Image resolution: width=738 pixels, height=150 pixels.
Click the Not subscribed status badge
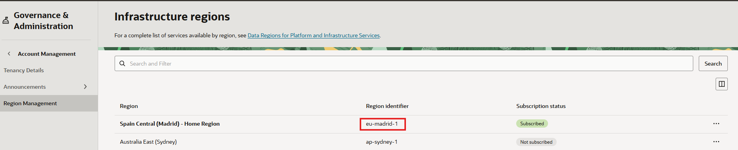click(x=536, y=142)
